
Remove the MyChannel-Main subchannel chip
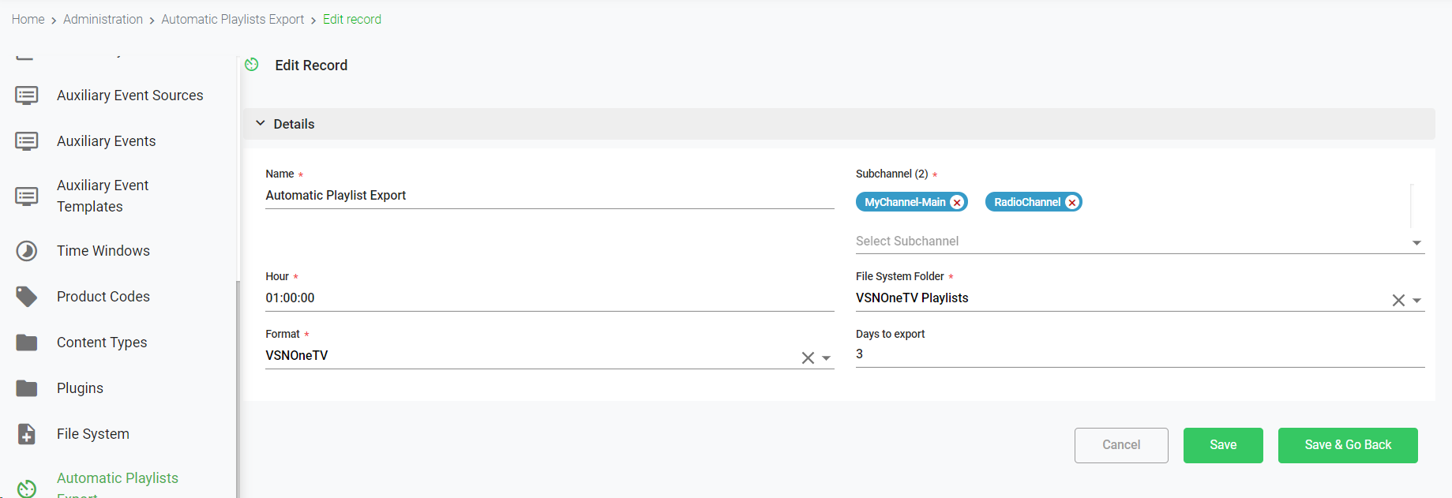click(x=957, y=203)
